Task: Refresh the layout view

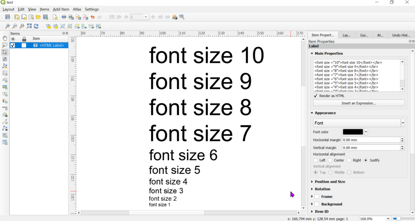Action: (36, 26)
